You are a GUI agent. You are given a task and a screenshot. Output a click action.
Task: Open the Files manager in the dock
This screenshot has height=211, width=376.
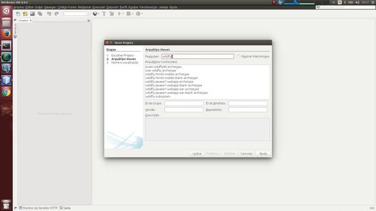coord(6,23)
